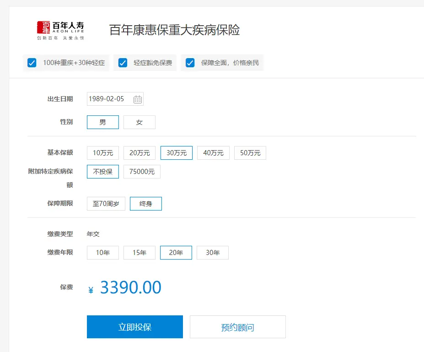Select 10年 payment term

(x=102, y=252)
